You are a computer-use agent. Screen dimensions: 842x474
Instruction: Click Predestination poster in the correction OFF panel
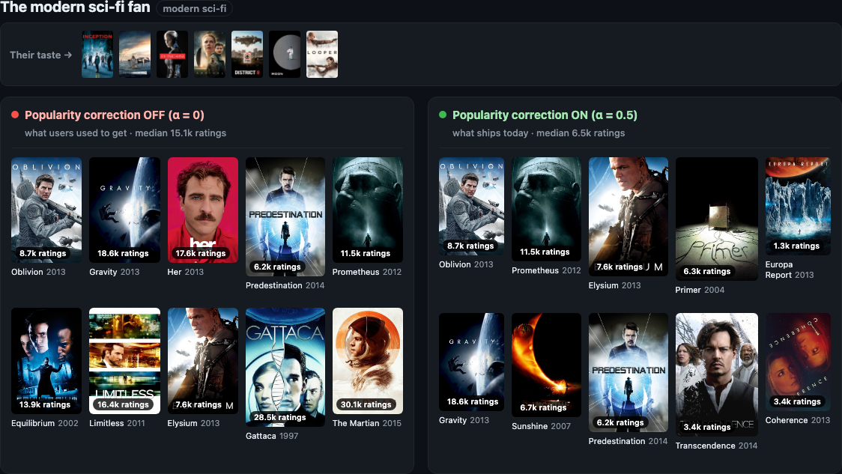[285, 217]
